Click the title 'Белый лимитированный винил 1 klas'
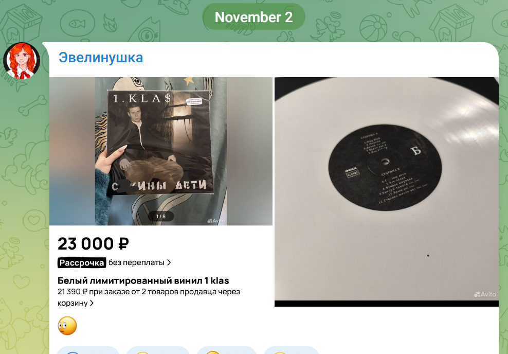This screenshot has width=508, height=354. click(143, 280)
